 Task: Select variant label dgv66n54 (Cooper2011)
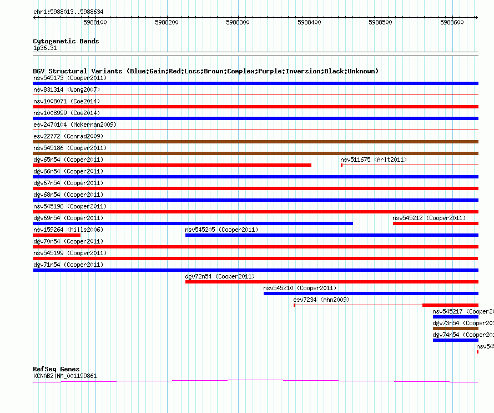(68, 171)
